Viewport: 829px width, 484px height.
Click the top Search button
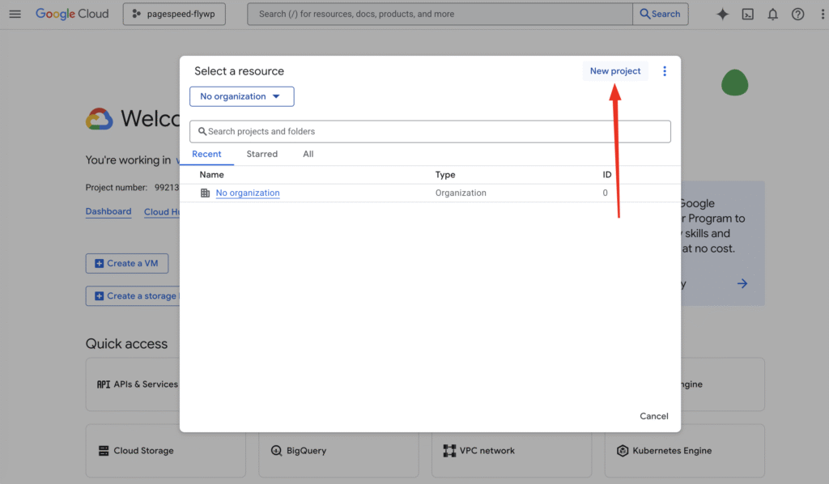tap(660, 14)
